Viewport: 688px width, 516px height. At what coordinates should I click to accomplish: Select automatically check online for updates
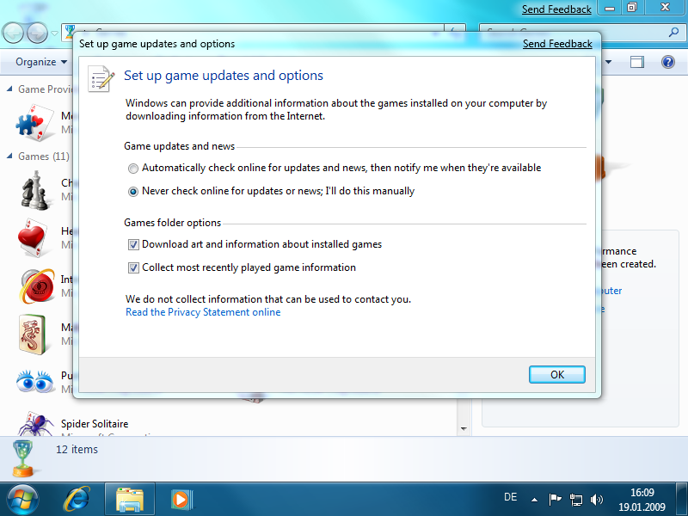133,169
